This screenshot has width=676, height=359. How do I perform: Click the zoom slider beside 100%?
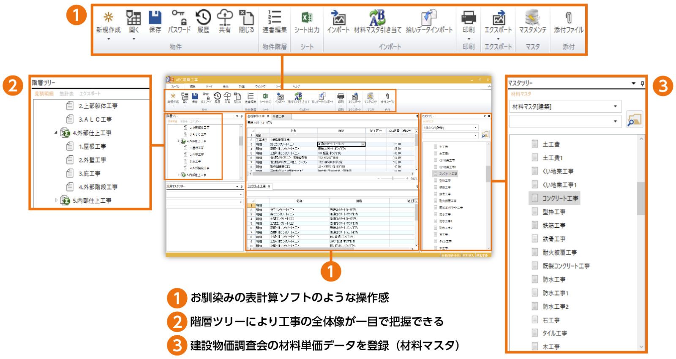pyautogui.click(x=393, y=178)
